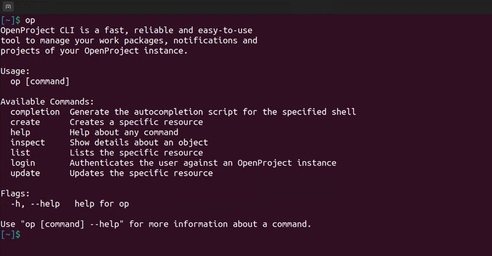Screen dimensions: 492x256
Task: Click the 'help' command in Available Commands
Action: coord(20,132)
